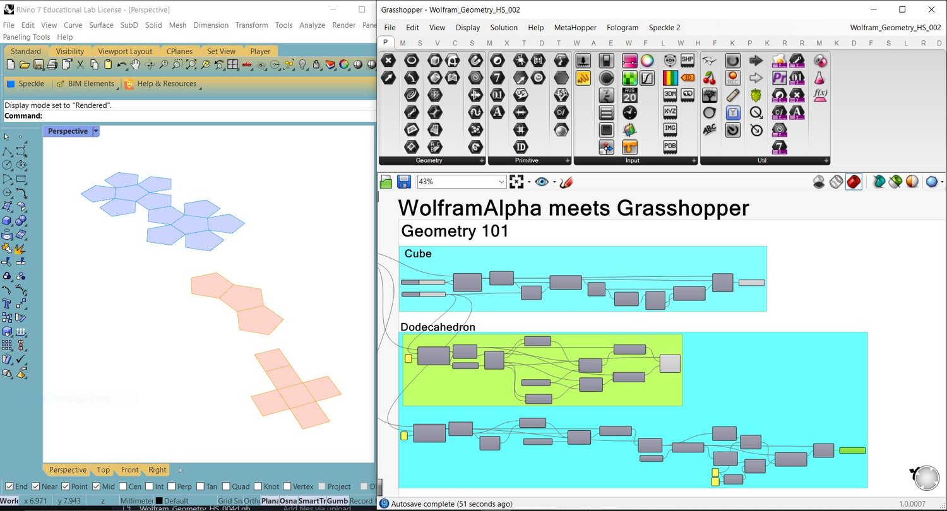
Task: Select the f(x) component in Util panel
Action: click(x=821, y=95)
